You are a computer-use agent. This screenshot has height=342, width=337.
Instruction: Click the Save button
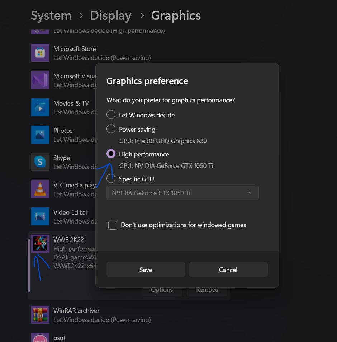coord(146,270)
